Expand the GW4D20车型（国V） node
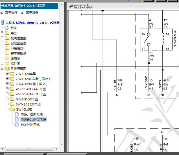The width and height of the screenshot is (179, 155). pyautogui.click(x=7, y=84)
